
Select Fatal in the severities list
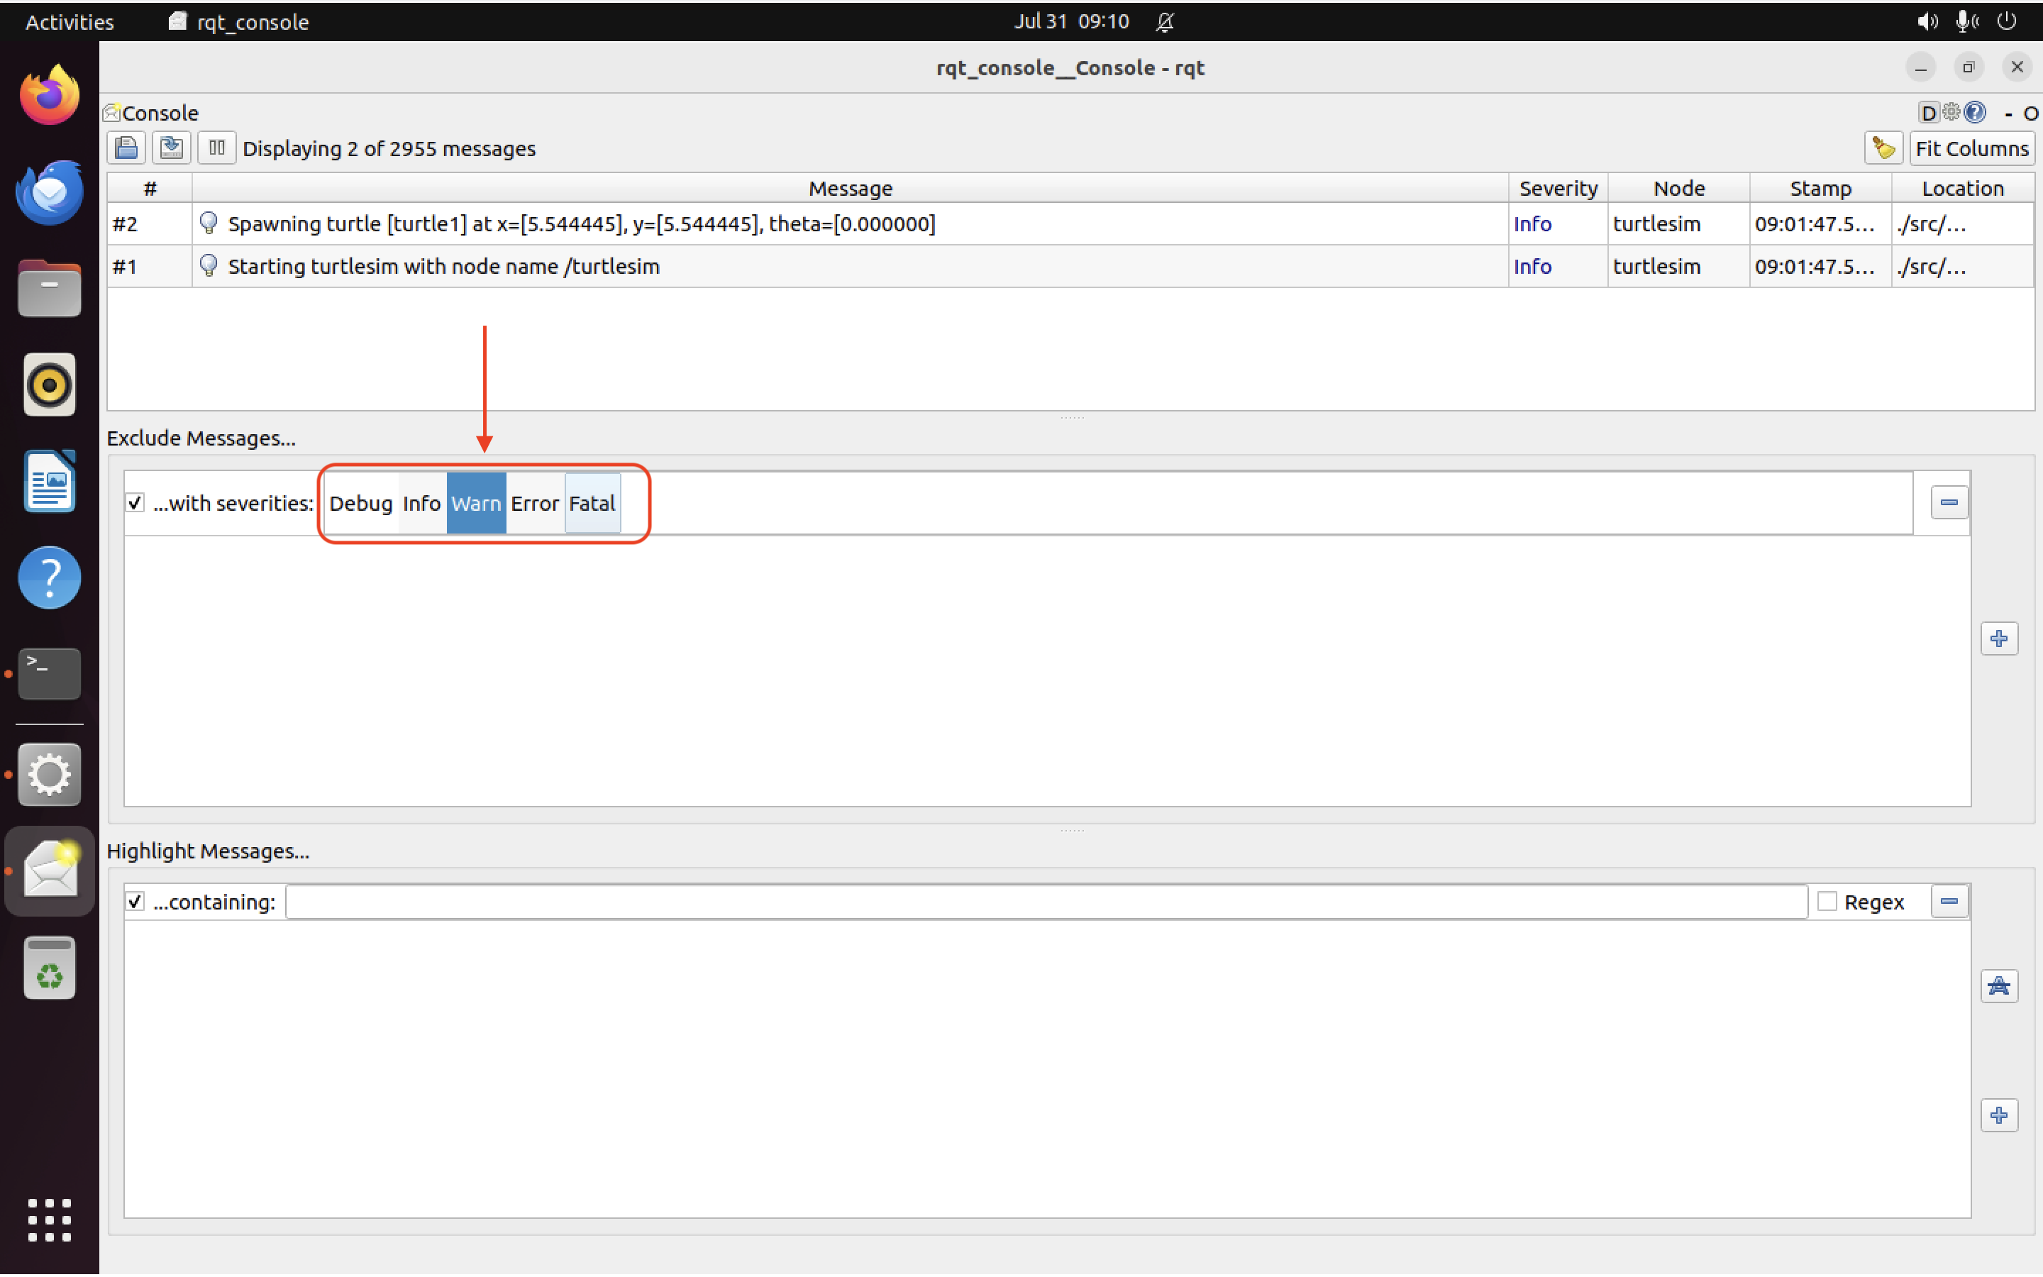[x=592, y=502]
